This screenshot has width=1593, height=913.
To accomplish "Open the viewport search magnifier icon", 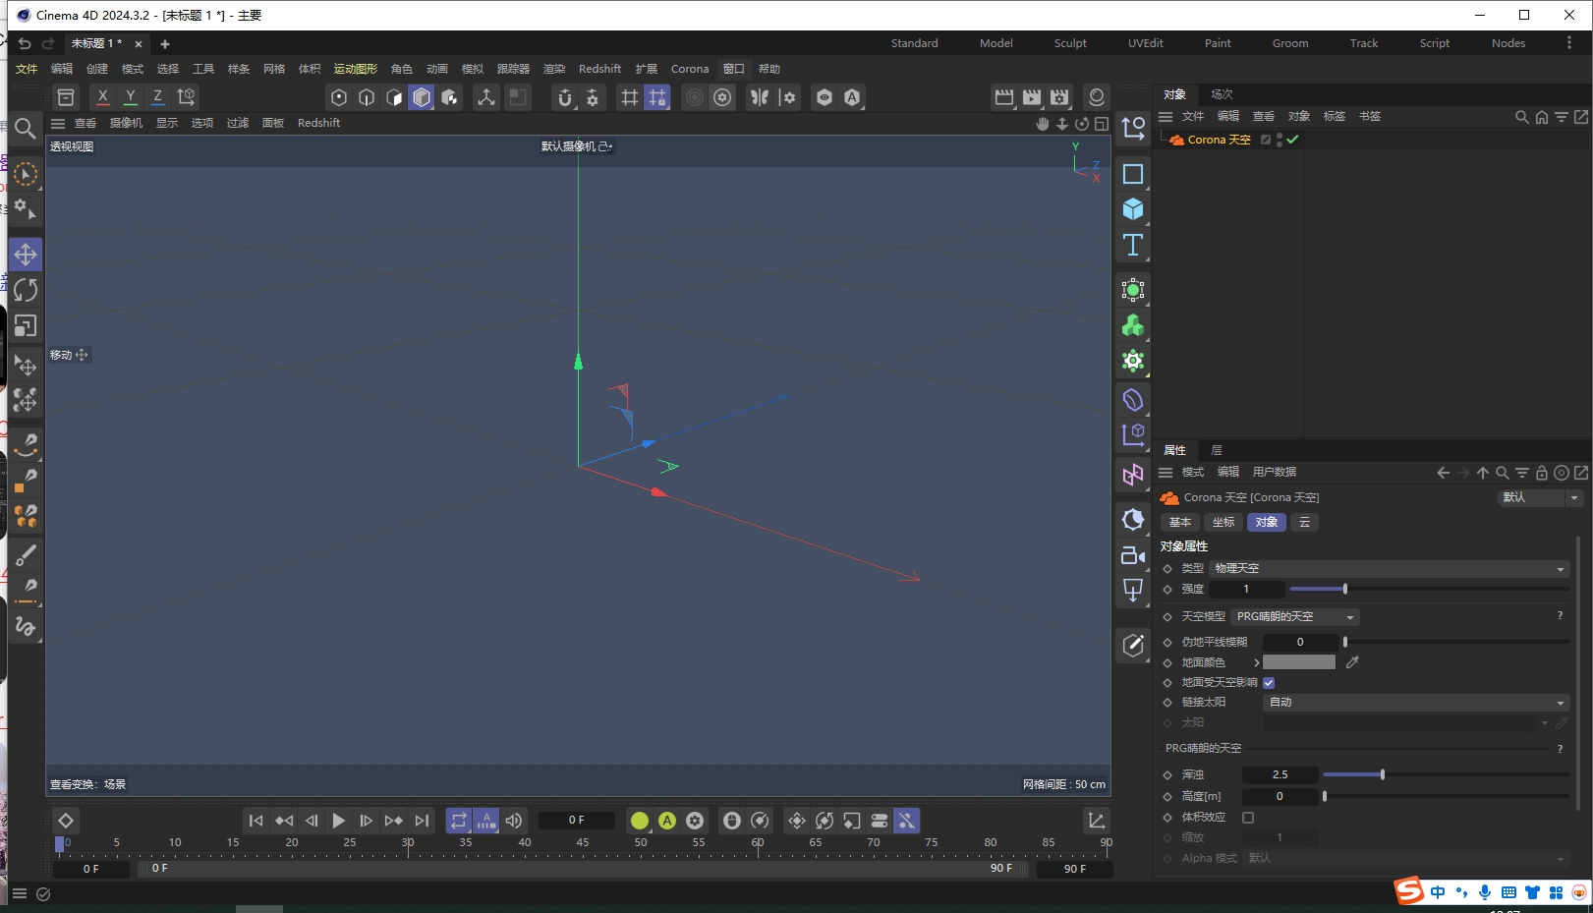I will click(26, 128).
